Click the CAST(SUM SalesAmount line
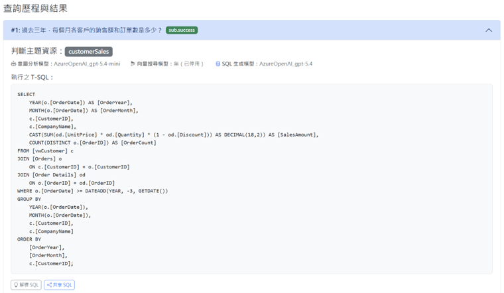The image size is (504, 293). 174,135
